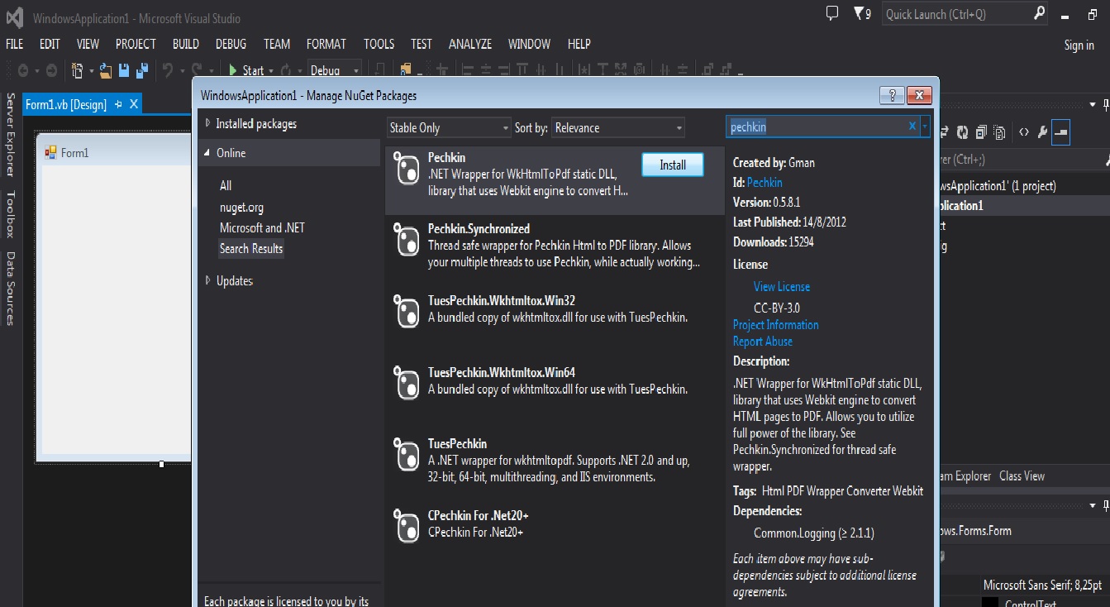
Task: Click the Open File folder icon
Action: pyautogui.click(x=106, y=70)
